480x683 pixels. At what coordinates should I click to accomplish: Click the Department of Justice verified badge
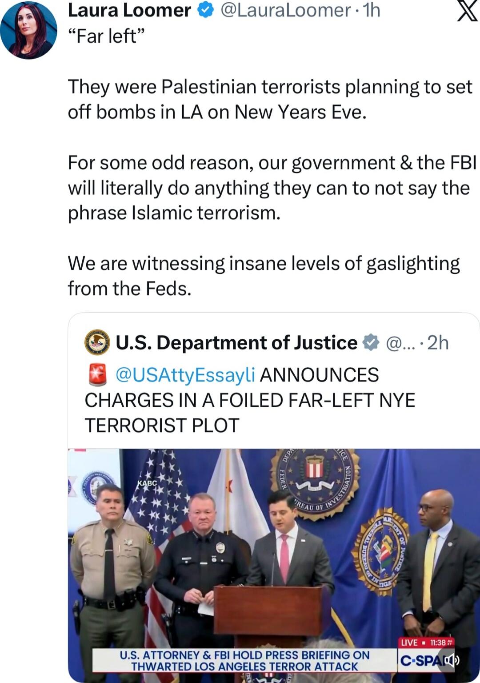[371, 343]
